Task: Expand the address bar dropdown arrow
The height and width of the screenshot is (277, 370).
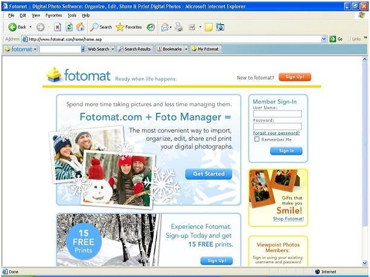Action: pyautogui.click(x=324, y=39)
